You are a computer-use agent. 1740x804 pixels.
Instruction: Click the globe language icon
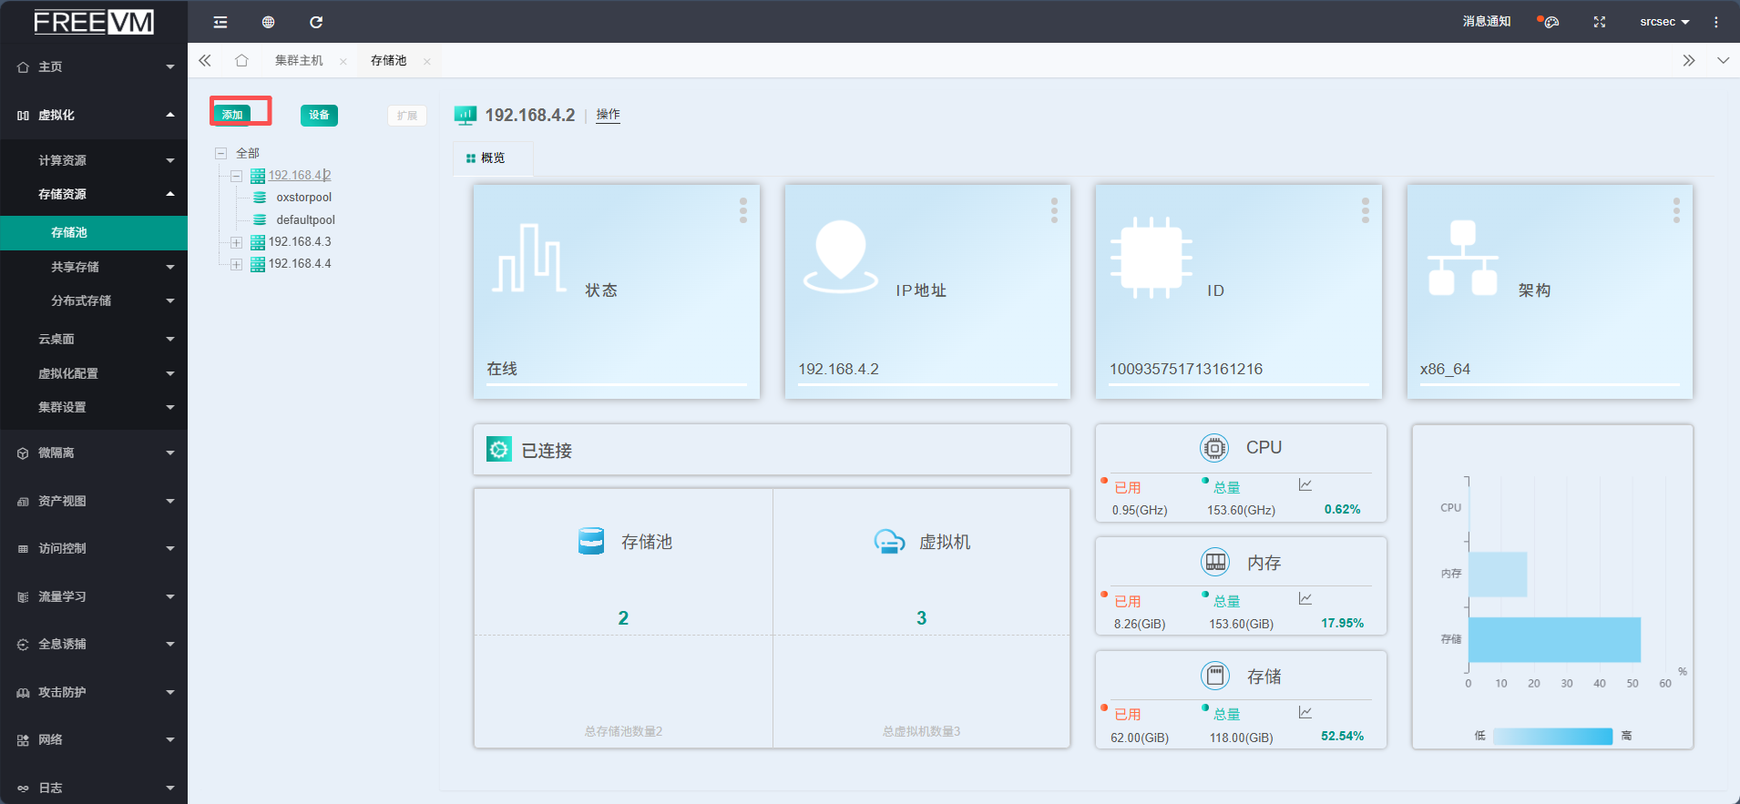click(x=268, y=22)
